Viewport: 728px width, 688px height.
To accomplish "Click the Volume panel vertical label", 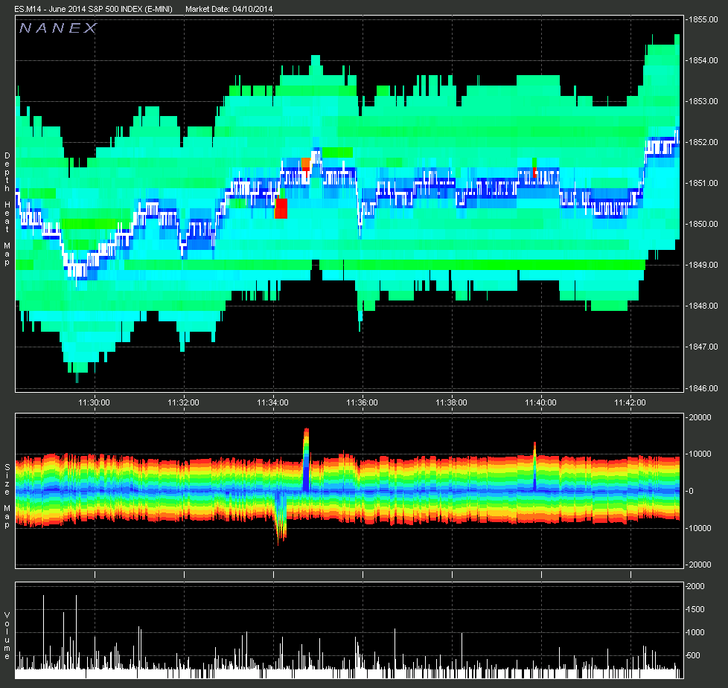I will point(7,636).
